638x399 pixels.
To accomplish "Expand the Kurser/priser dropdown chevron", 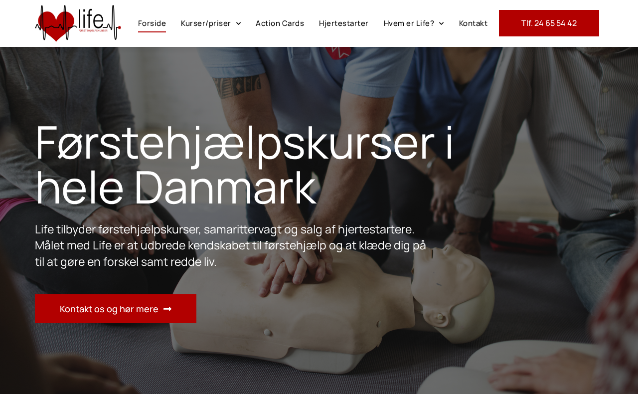I will (x=238, y=23).
